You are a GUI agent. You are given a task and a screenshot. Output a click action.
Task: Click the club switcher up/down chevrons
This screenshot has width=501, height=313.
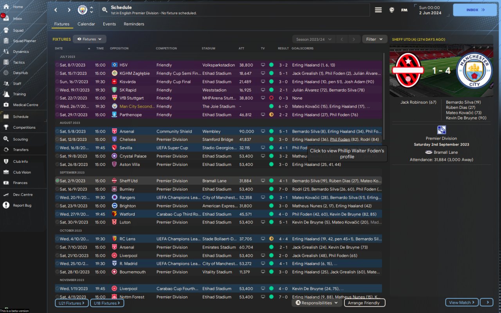tap(92, 10)
